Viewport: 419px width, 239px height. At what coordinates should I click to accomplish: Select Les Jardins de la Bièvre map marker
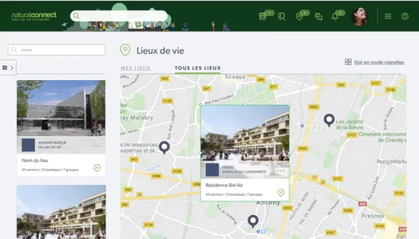pos(329,120)
